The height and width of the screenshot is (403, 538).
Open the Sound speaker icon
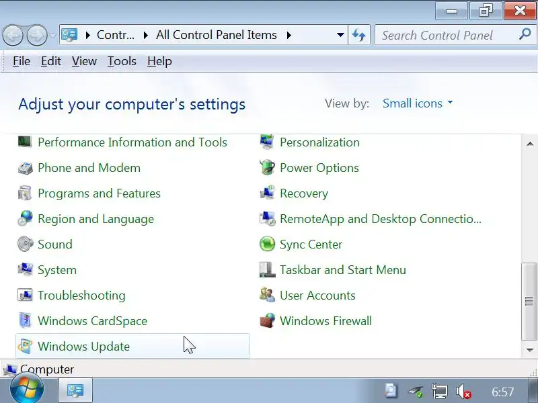click(25, 244)
